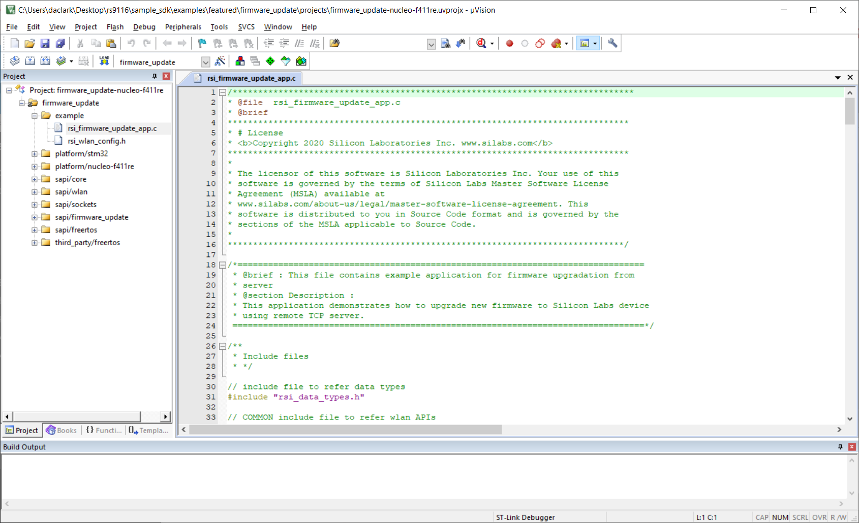
Task: Open the Peripherals menu
Action: click(183, 27)
